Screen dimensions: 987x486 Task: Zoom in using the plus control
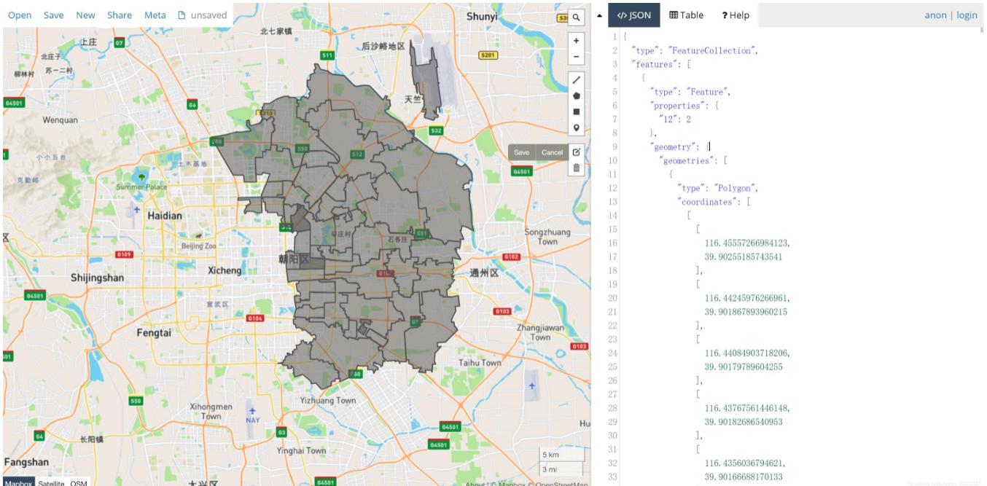point(576,40)
